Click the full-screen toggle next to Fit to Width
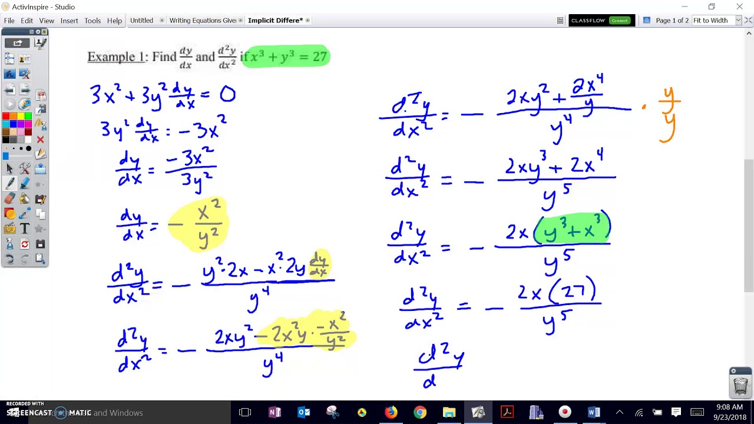The height and width of the screenshot is (424, 754). [748, 21]
